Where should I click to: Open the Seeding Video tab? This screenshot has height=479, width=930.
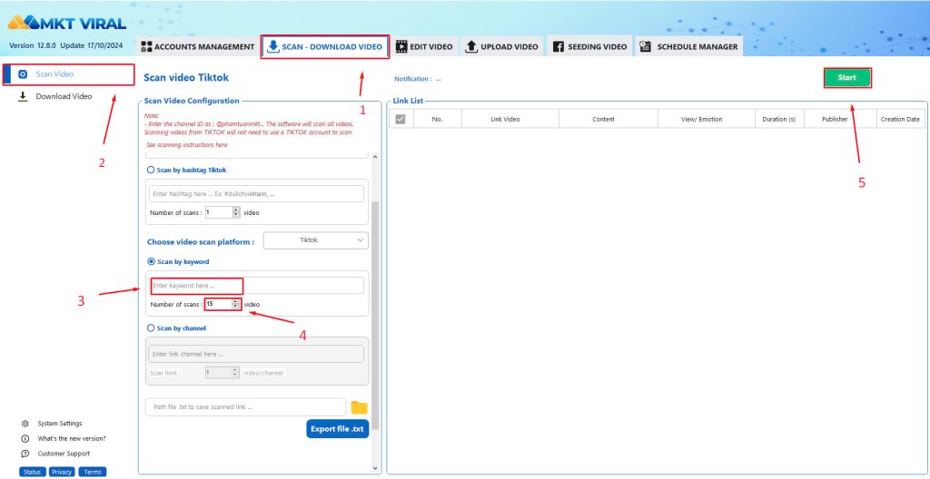(x=589, y=47)
